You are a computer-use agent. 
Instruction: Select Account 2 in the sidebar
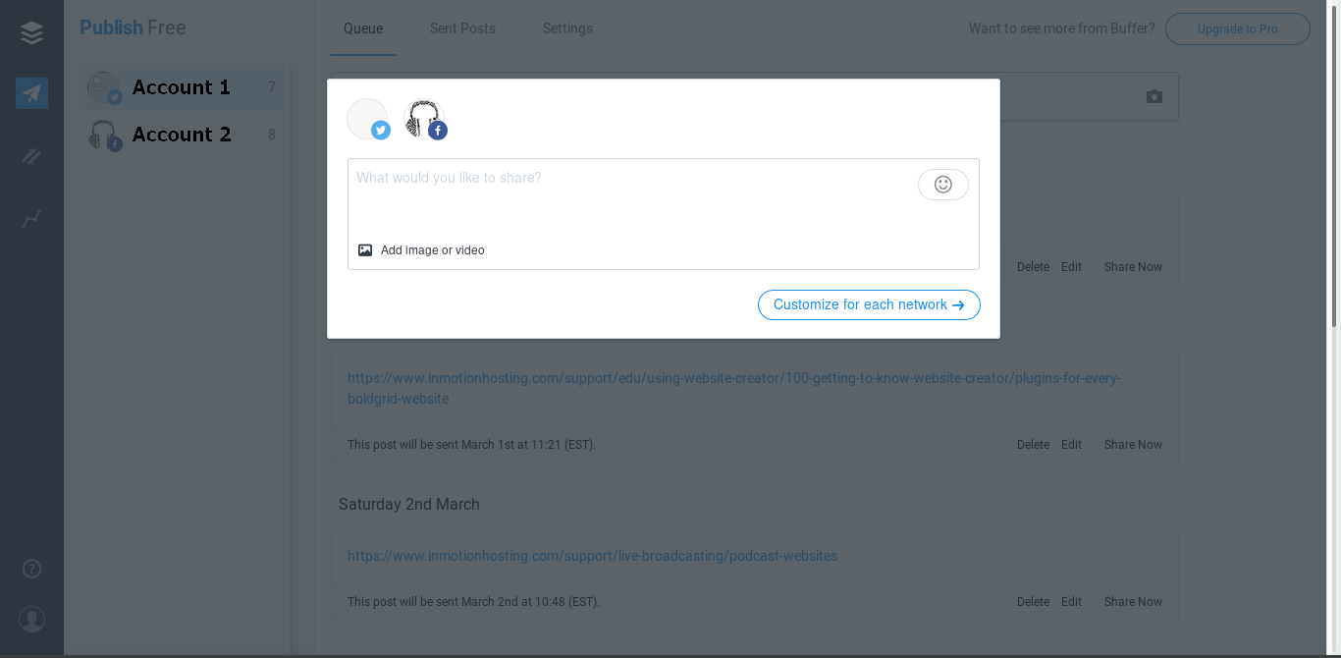(182, 135)
